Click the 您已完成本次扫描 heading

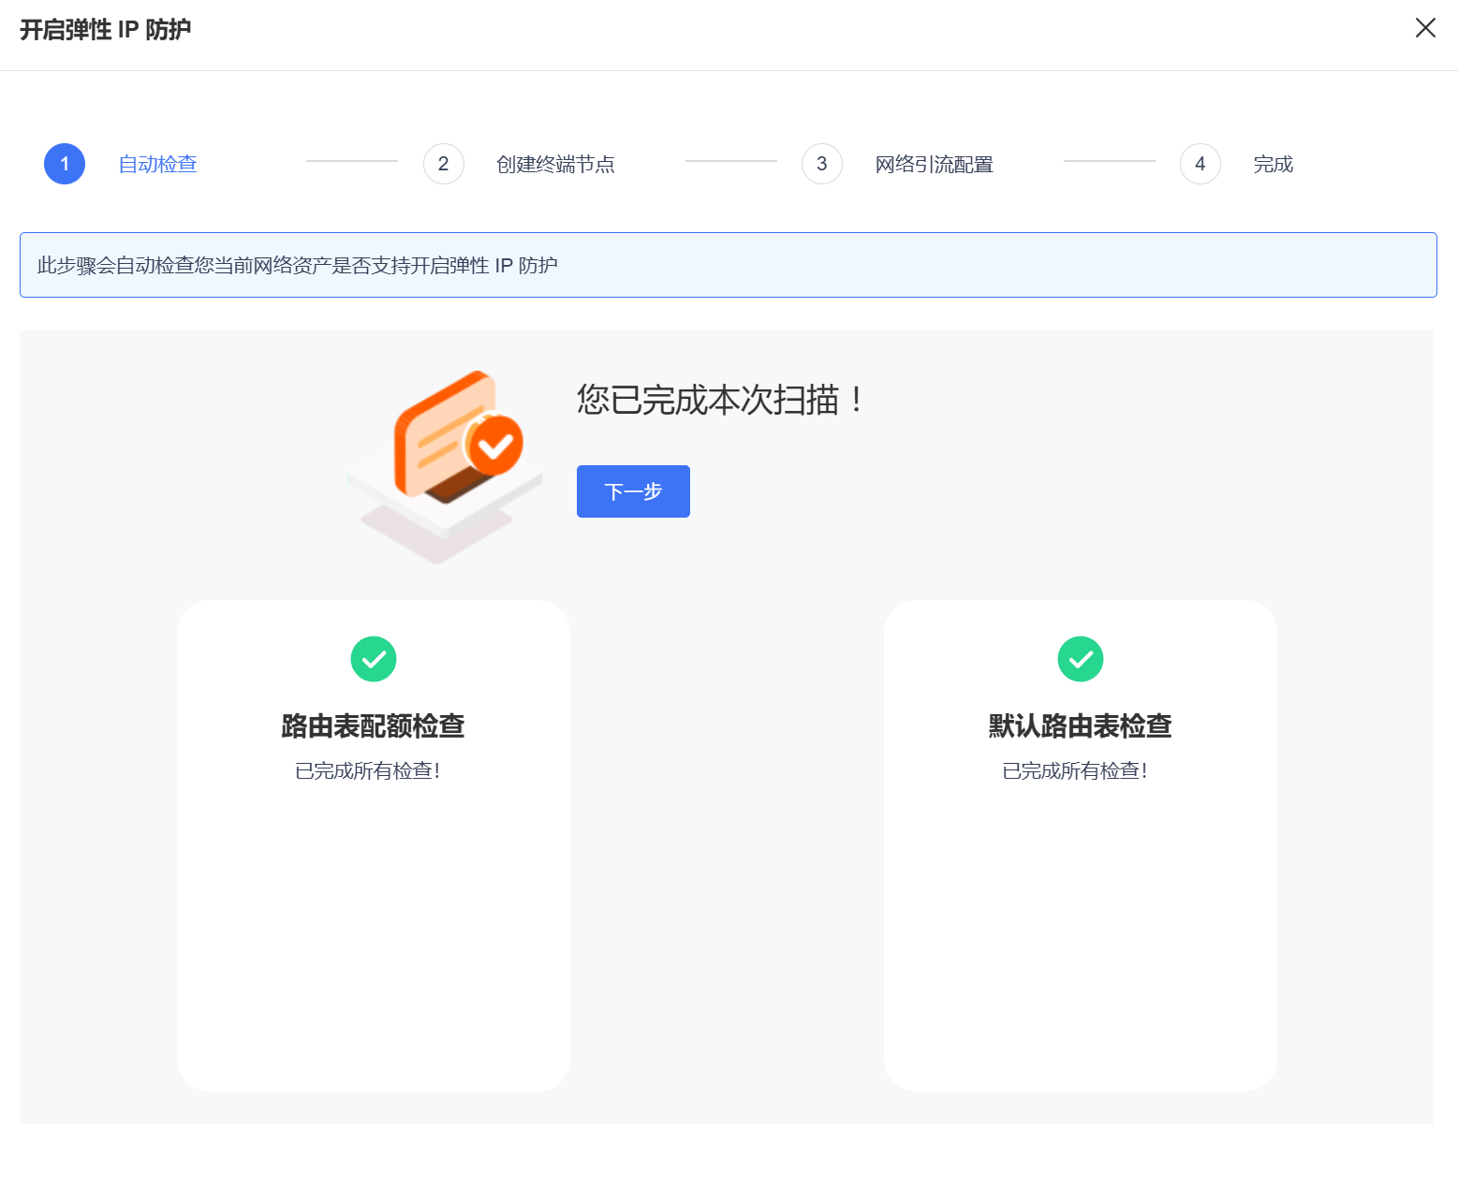pos(719,400)
